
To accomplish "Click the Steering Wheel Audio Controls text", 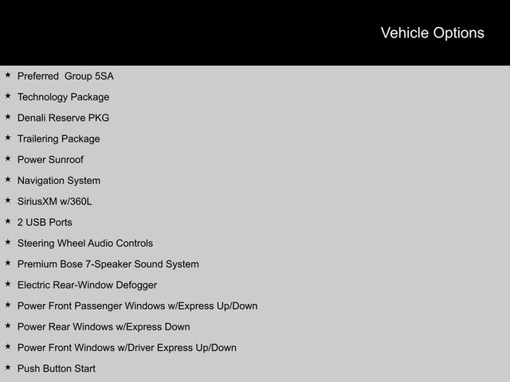I will [85, 244].
